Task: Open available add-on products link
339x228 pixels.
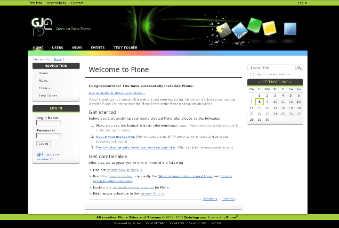Action: tap(133, 187)
